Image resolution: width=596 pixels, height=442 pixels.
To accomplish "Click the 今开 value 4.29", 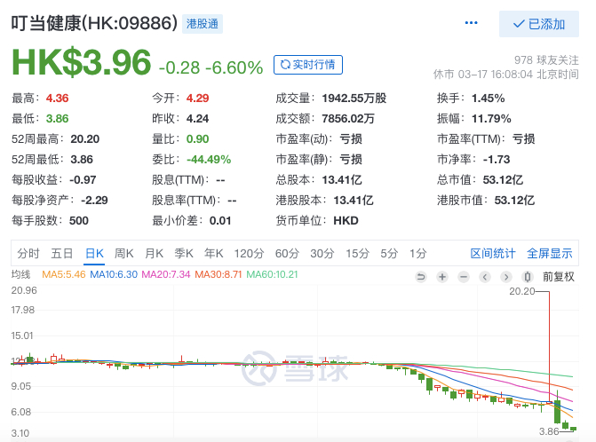I will 197,98.
